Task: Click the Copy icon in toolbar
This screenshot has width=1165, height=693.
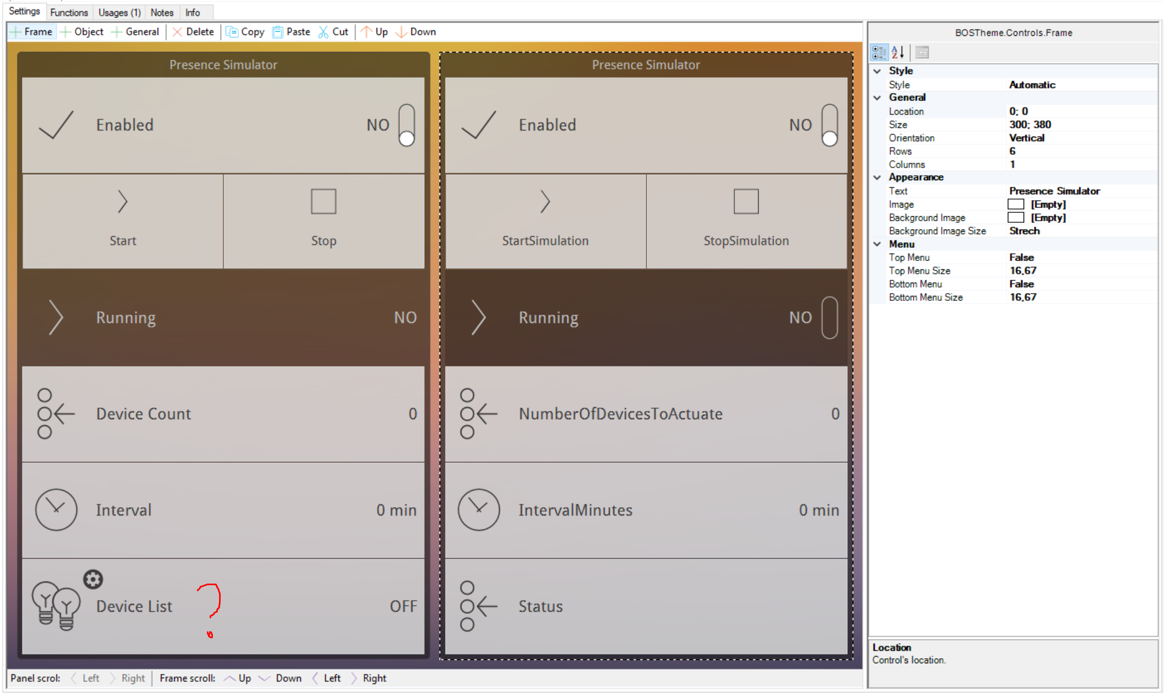Action: click(232, 32)
